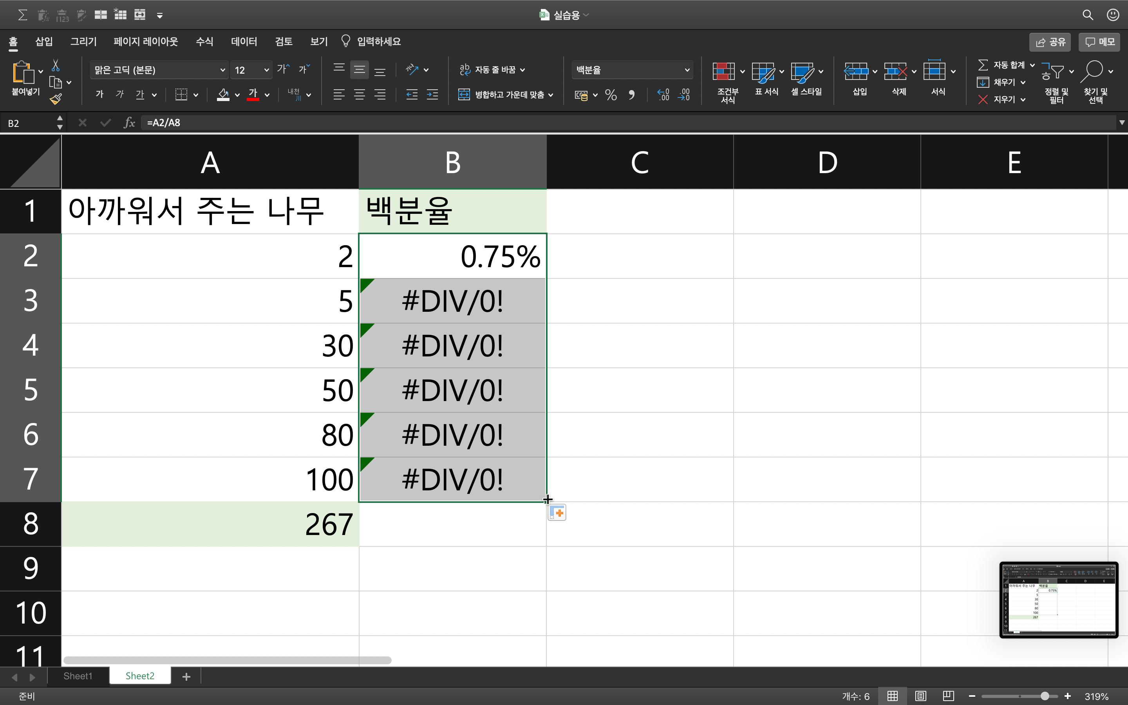Viewport: 1128px width, 705px height.
Task: Open the 수식 ribbon tab
Action: 204,42
